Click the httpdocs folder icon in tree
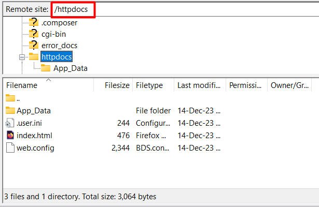The width and height of the screenshot is (319, 207). (34, 56)
